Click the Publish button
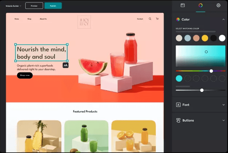The height and width of the screenshot is (153, 228). click(53, 5)
